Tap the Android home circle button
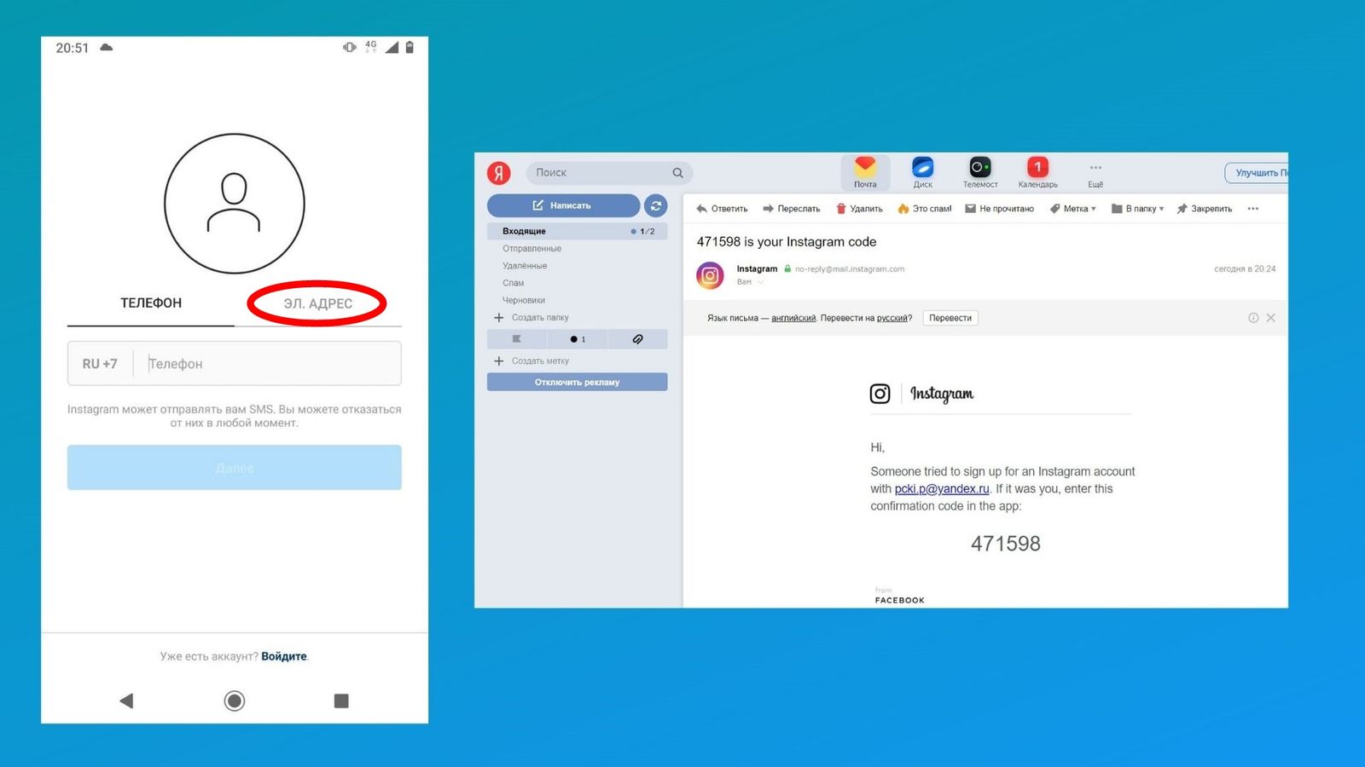 pyautogui.click(x=235, y=701)
